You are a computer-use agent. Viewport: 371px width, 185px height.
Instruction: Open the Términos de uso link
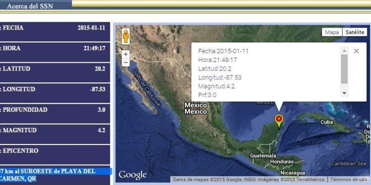click(x=349, y=180)
